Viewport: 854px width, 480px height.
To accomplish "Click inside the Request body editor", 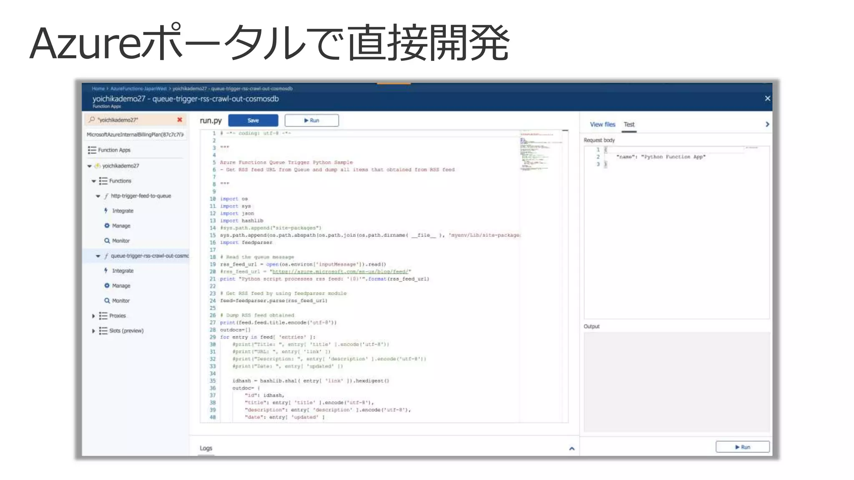I will pyautogui.click(x=676, y=233).
